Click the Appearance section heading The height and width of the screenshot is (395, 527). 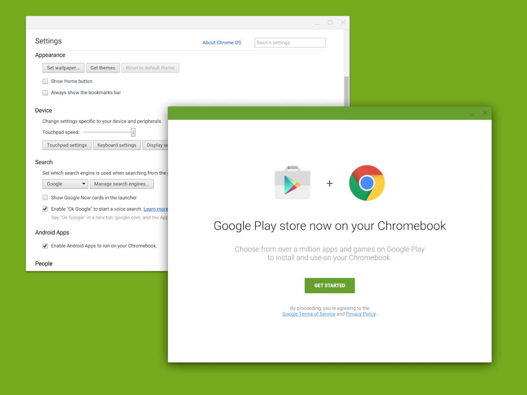pyautogui.click(x=50, y=55)
